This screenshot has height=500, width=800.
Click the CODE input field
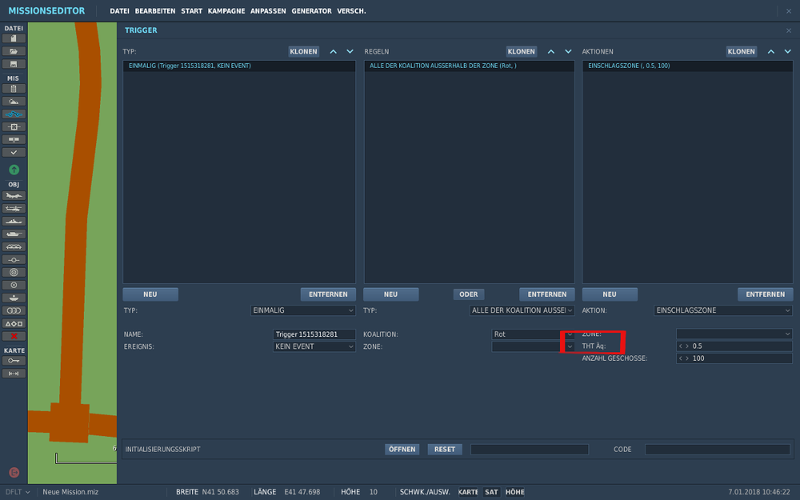(718, 450)
